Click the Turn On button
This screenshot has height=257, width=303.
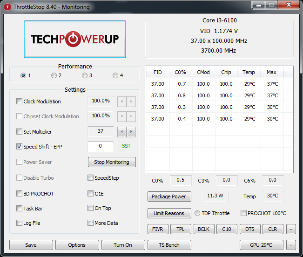pos(123,245)
